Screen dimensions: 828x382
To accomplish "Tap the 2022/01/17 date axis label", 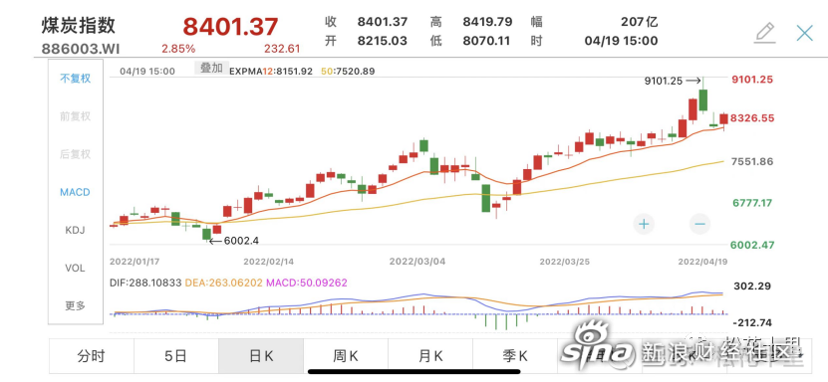I will (x=135, y=262).
